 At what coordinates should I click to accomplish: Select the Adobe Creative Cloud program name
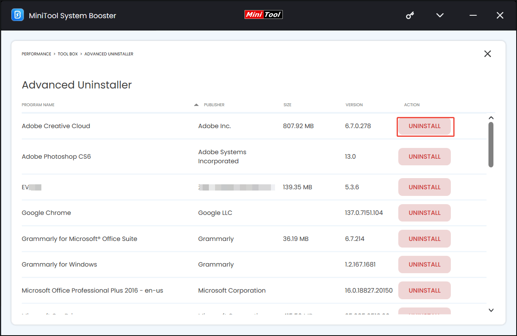(56, 126)
